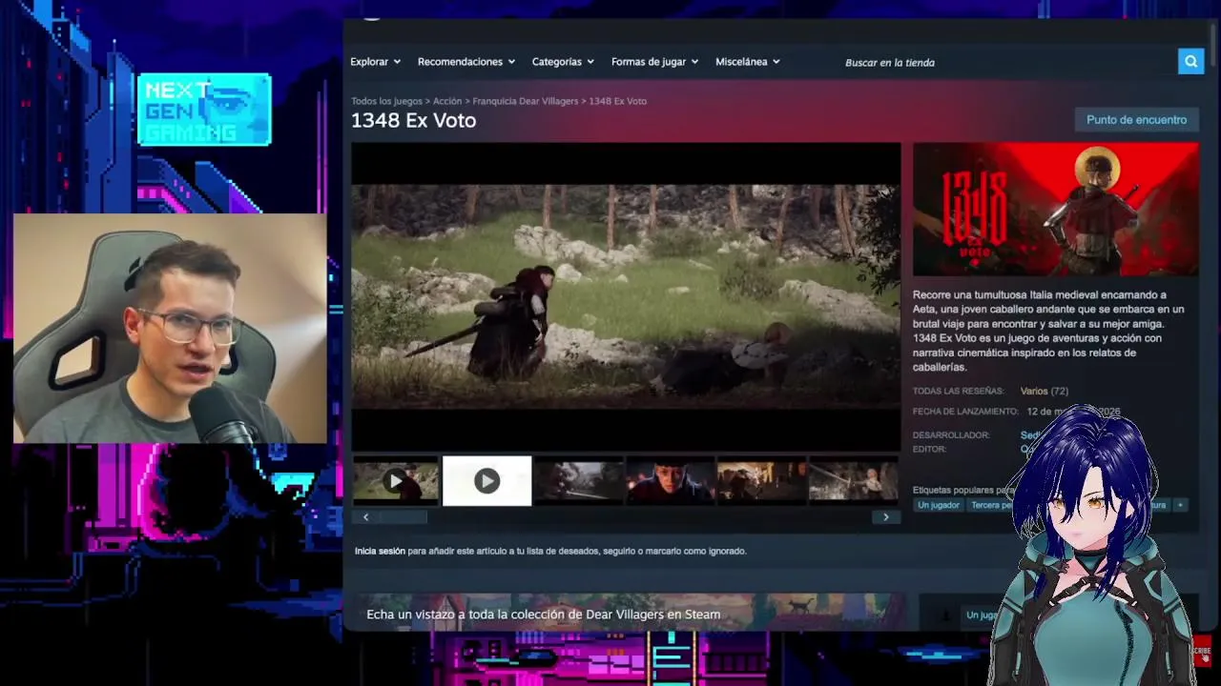This screenshot has height=686, width=1221.
Task: Click the EDITOR label
Action: (929, 449)
